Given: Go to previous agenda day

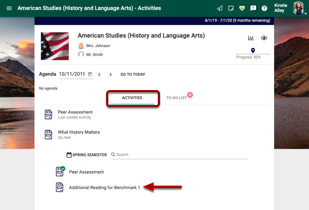Looking at the screenshot, I should point(99,75).
